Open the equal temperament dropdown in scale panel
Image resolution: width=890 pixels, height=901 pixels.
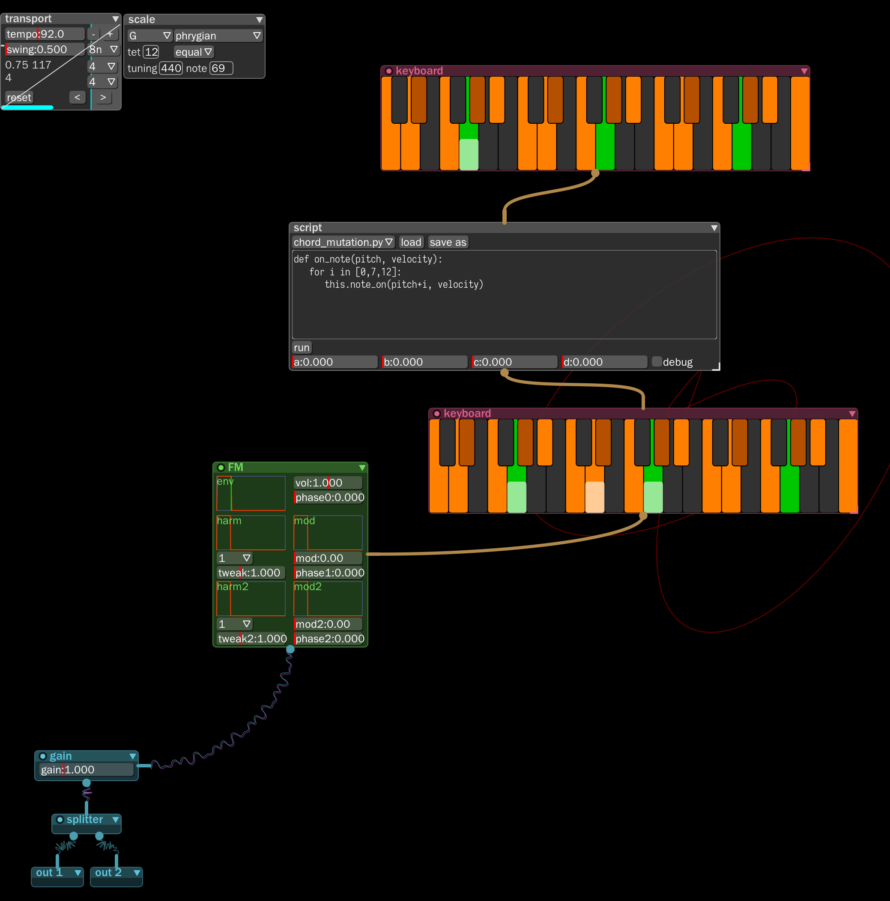[193, 52]
